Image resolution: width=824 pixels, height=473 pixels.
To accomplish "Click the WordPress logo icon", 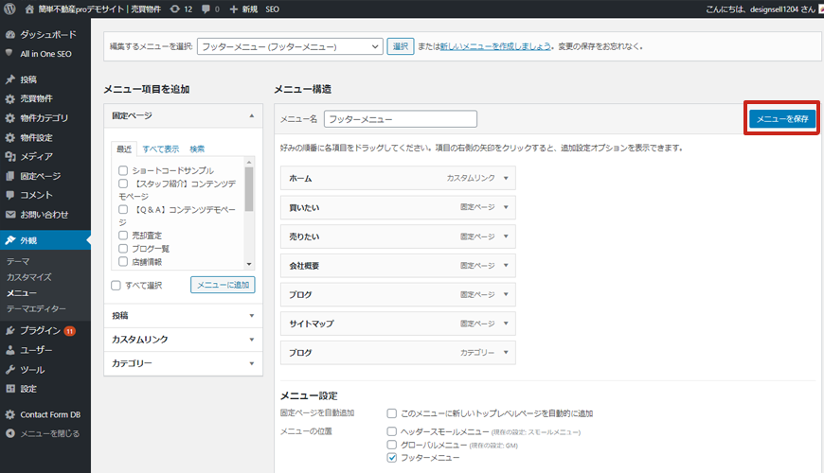I will coord(9,9).
